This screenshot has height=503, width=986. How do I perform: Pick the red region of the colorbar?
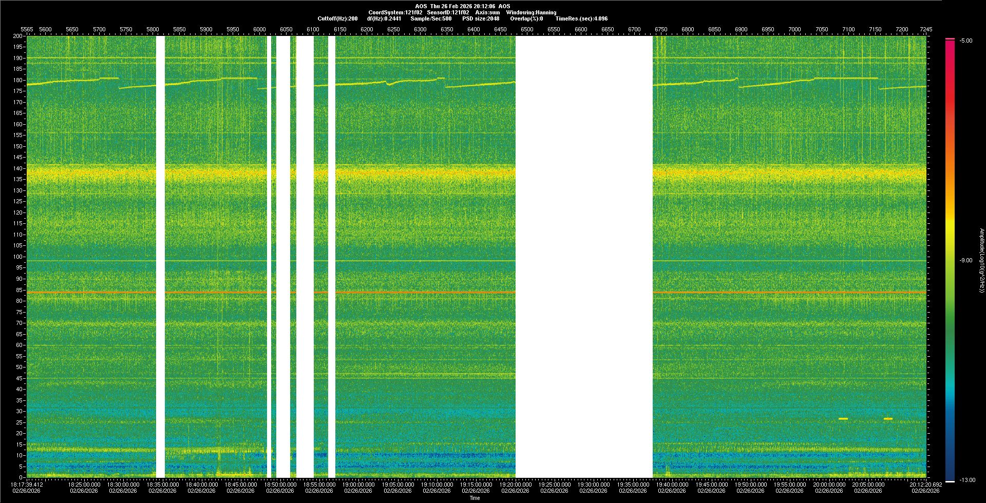coord(950,92)
